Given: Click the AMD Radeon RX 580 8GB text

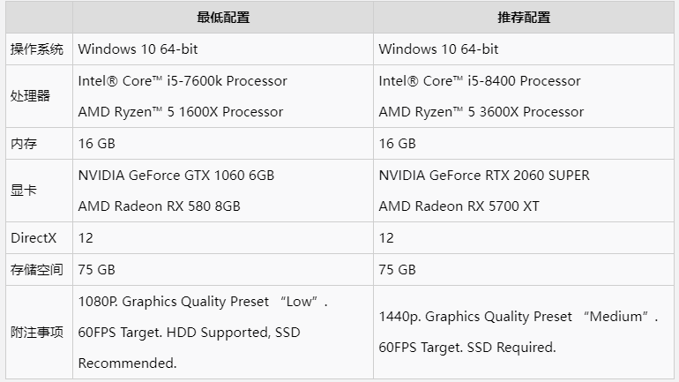Looking at the screenshot, I should tap(160, 206).
